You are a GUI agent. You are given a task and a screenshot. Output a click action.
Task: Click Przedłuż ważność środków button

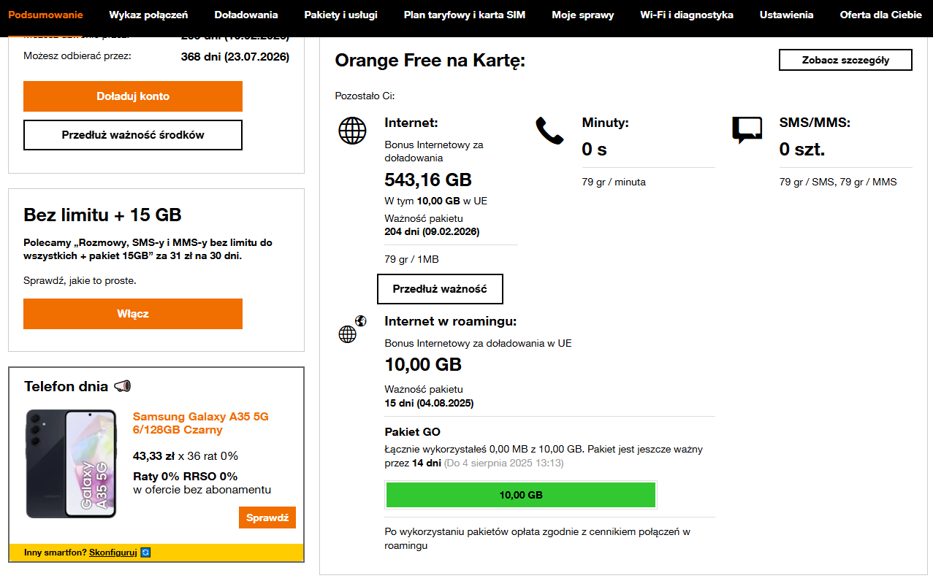tap(133, 135)
